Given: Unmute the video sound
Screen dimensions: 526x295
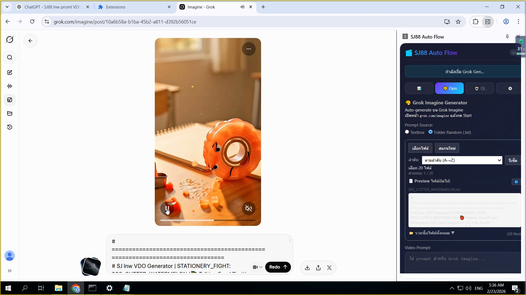Looking at the screenshot, I should click(x=248, y=208).
